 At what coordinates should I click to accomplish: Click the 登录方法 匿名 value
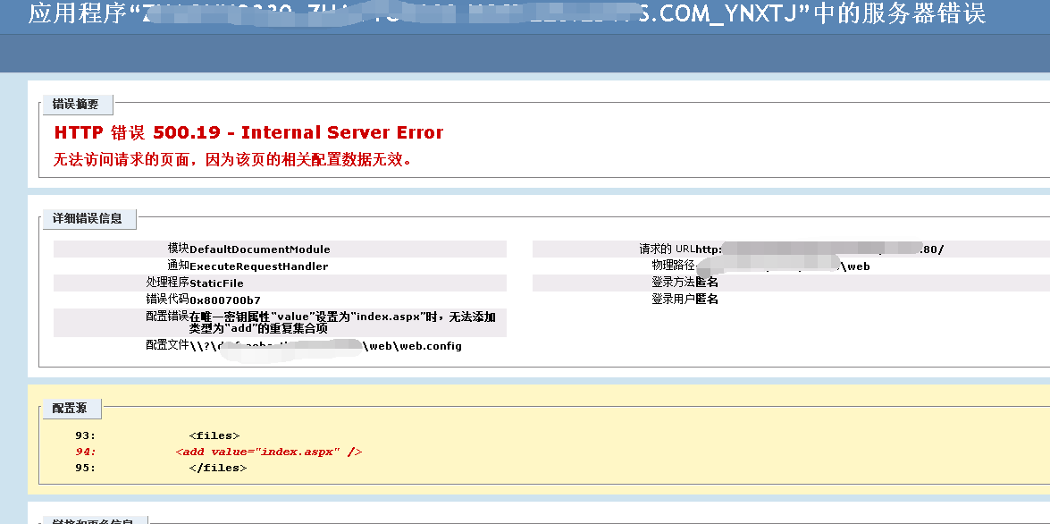707,283
